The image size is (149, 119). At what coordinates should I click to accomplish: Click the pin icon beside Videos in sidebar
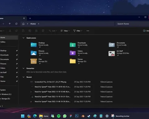(17, 68)
